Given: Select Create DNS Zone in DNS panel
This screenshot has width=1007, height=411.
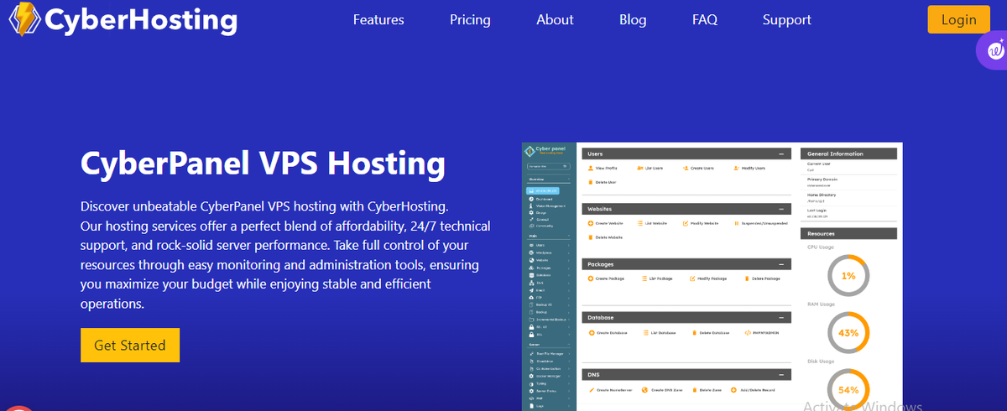Looking at the screenshot, I should click(661, 390).
